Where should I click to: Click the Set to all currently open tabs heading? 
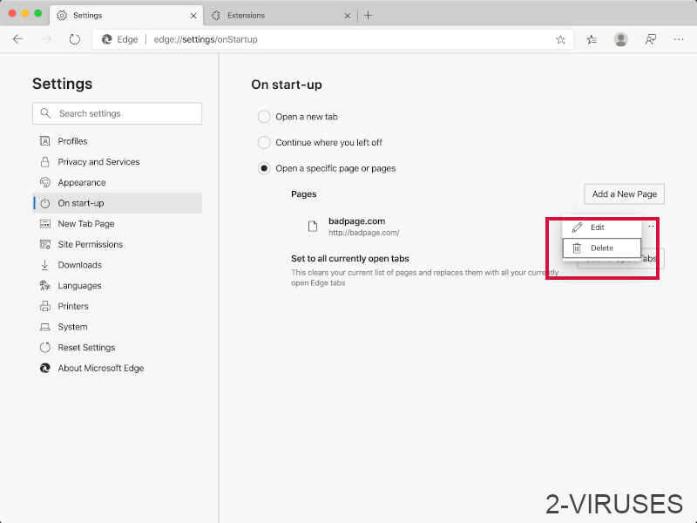(350, 259)
